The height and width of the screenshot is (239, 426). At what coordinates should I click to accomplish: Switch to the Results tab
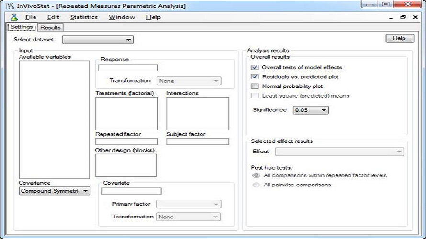50,27
